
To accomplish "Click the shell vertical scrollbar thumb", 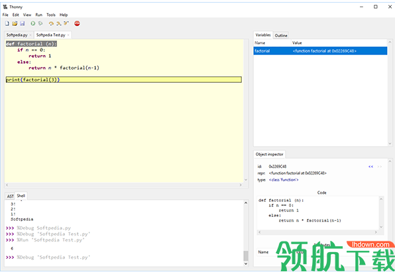I will click(246, 256).
